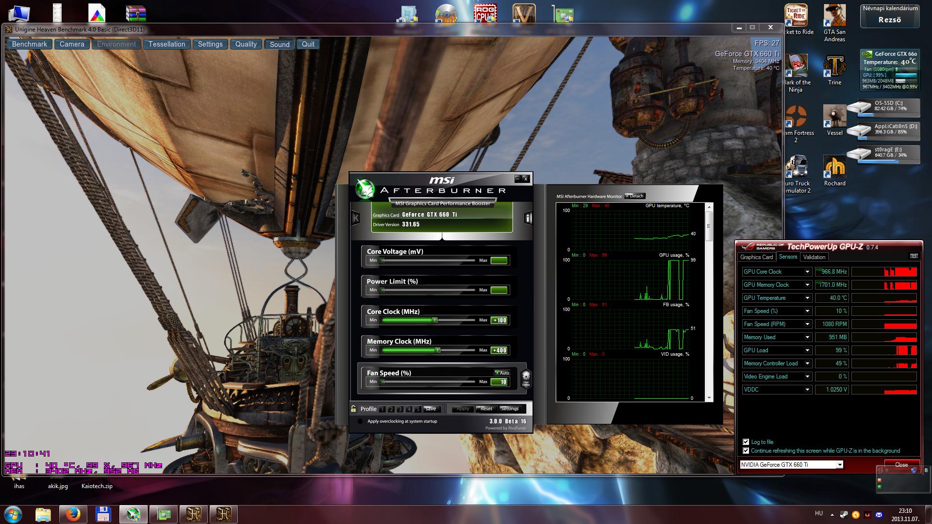Open Firefox from the taskbar

(73, 514)
